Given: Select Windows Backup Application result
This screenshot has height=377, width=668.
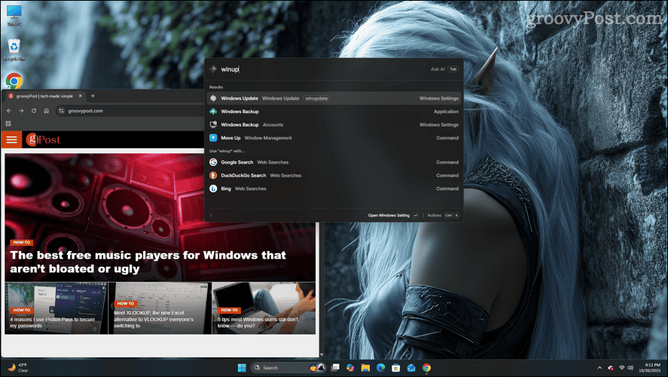Looking at the screenshot, I should [x=334, y=112].
